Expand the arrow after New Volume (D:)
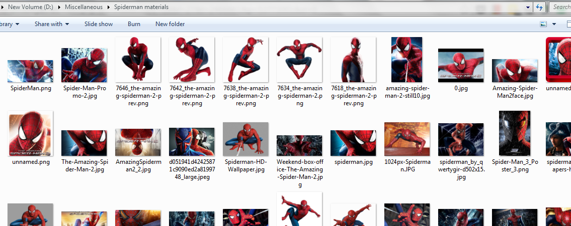Viewport: 571px width, 226px height. [x=59, y=7]
